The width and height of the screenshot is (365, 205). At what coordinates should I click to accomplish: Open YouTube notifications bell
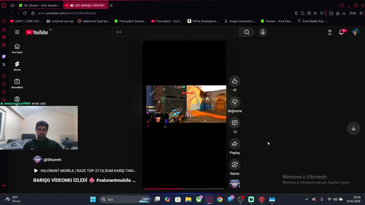(x=341, y=32)
